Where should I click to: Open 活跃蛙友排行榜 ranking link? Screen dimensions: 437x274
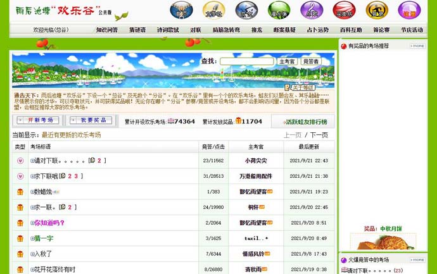(x=305, y=121)
